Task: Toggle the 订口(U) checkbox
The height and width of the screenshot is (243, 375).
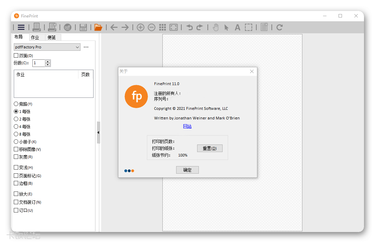Action: coord(16,210)
